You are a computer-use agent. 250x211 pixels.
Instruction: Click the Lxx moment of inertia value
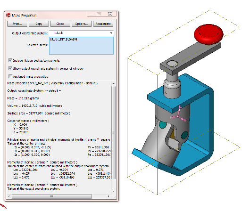pyautogui.click(x=25, y=170)
